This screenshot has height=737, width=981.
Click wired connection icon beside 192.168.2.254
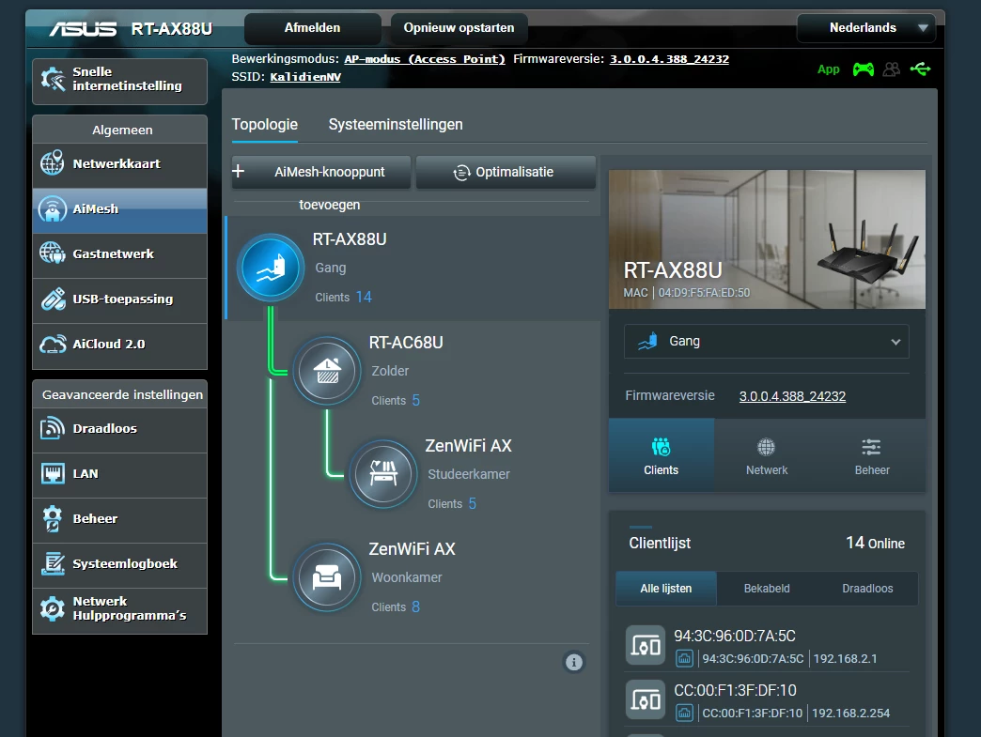coord(684,713)
